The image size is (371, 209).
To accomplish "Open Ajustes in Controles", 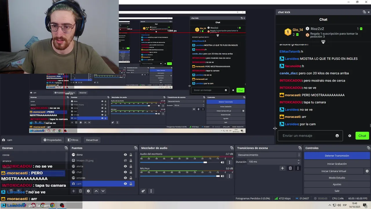I will [x=337, y=184].
